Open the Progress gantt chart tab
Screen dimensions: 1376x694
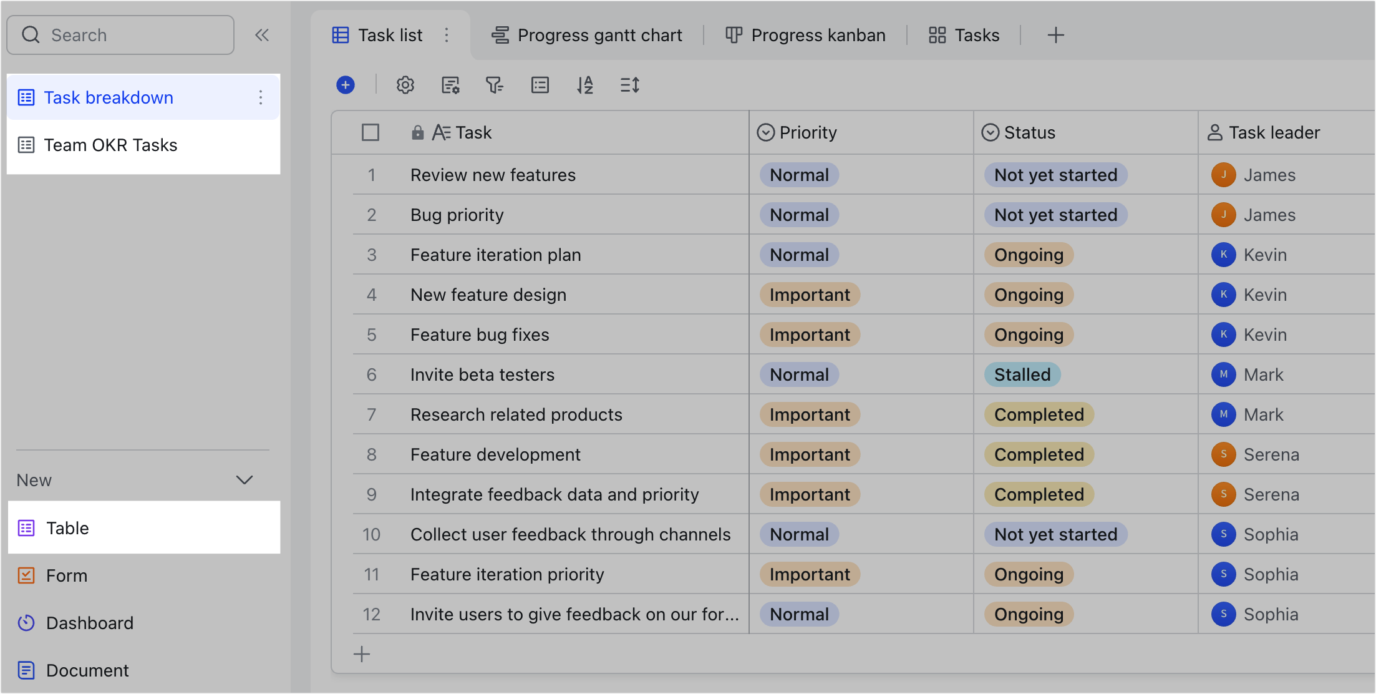click(x=587, y=35)
